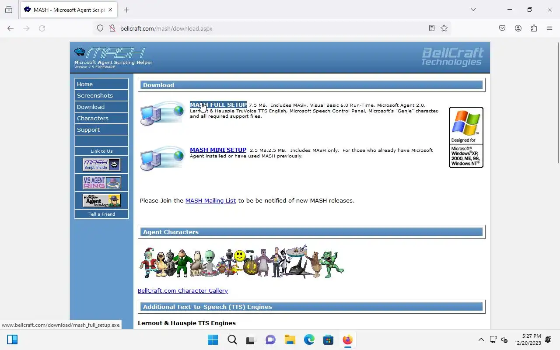The width and height of the screenshot is (560, 350).
Task: Open the Pocket save icon
Action: pos(502,28)
